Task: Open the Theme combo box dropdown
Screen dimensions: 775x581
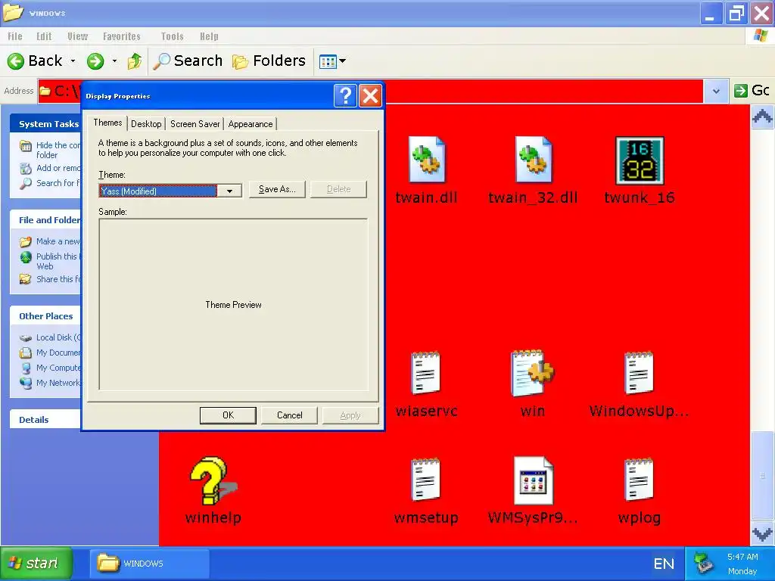Action: [229, 191]
